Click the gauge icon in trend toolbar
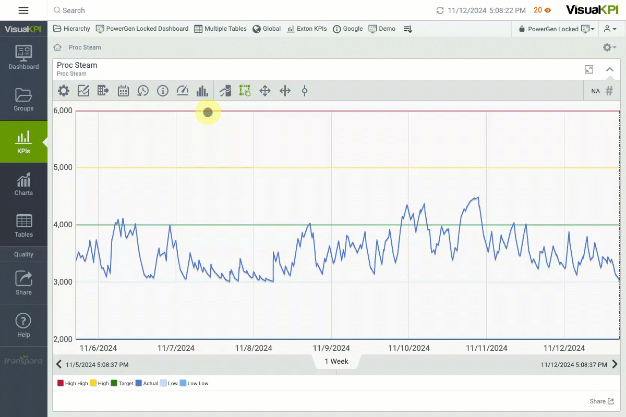 [x=182, y=91]
